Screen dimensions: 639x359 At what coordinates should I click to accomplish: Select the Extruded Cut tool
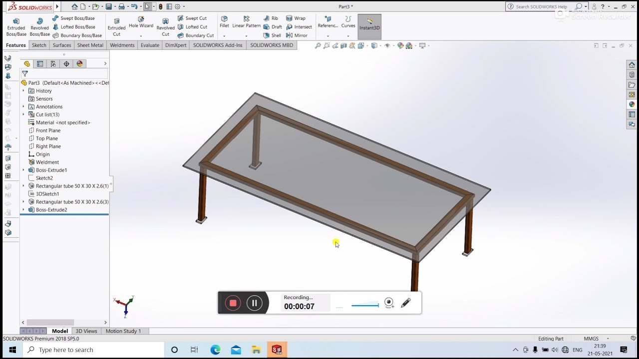pos(116,27)
